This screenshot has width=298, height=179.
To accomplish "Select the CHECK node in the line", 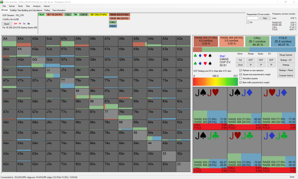I will click(83, 14).
